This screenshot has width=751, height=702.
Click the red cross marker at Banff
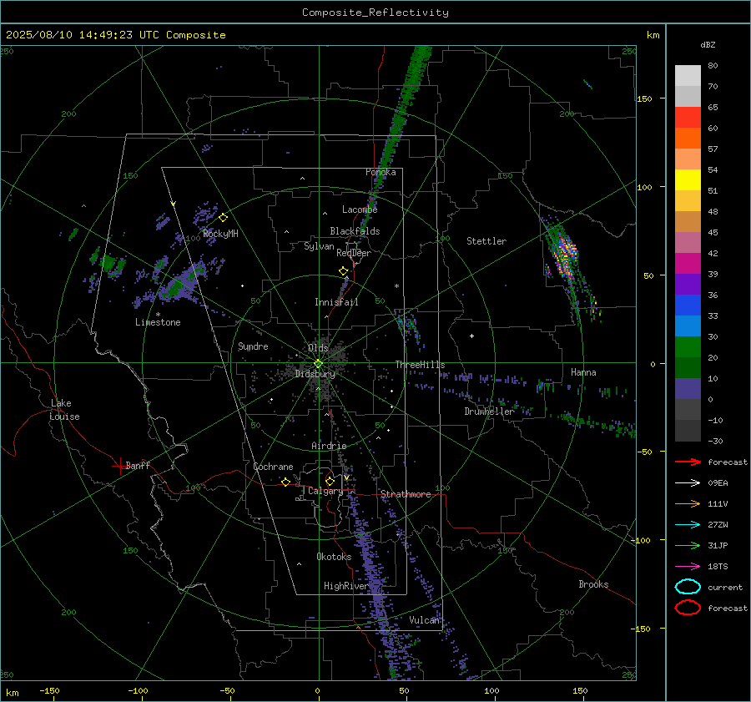pos(119,466)
